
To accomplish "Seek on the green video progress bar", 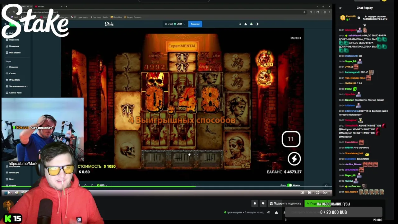I will pyautogui.click(x=166, y=187).
